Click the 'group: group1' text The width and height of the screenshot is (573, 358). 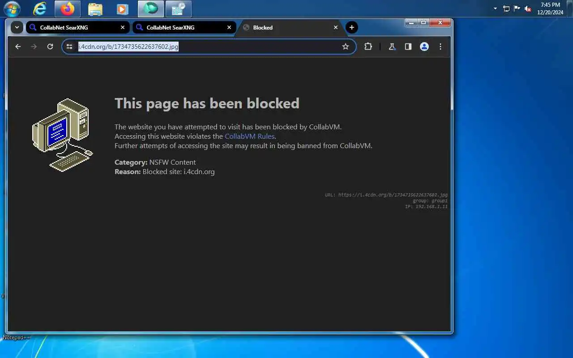point(430,201)
